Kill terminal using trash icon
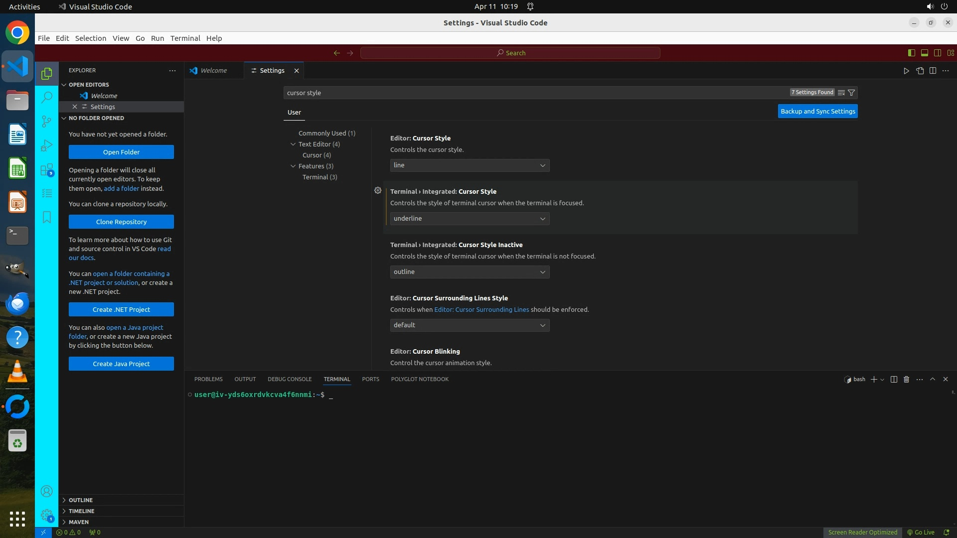 tap(906, 380)
